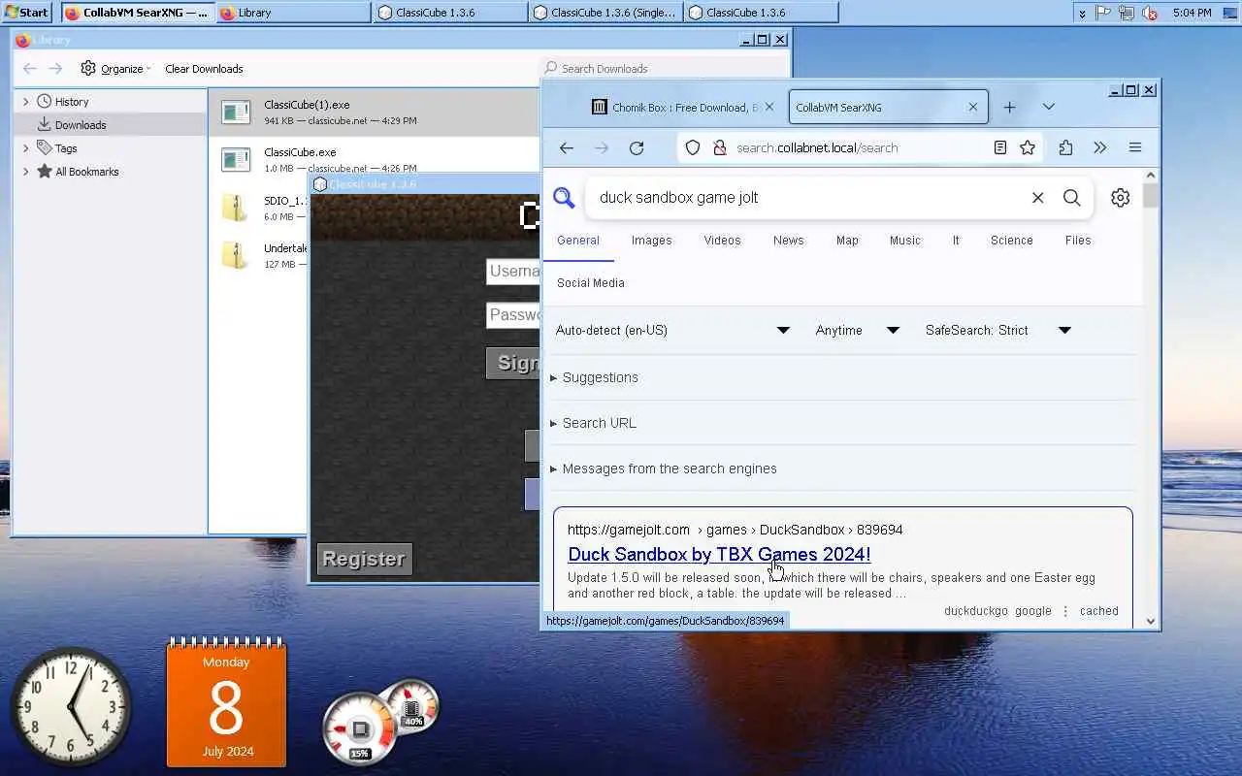Reload the SearXNG search page
The width and height of the screenshot is (1242, 776).
tap(637, 147)
